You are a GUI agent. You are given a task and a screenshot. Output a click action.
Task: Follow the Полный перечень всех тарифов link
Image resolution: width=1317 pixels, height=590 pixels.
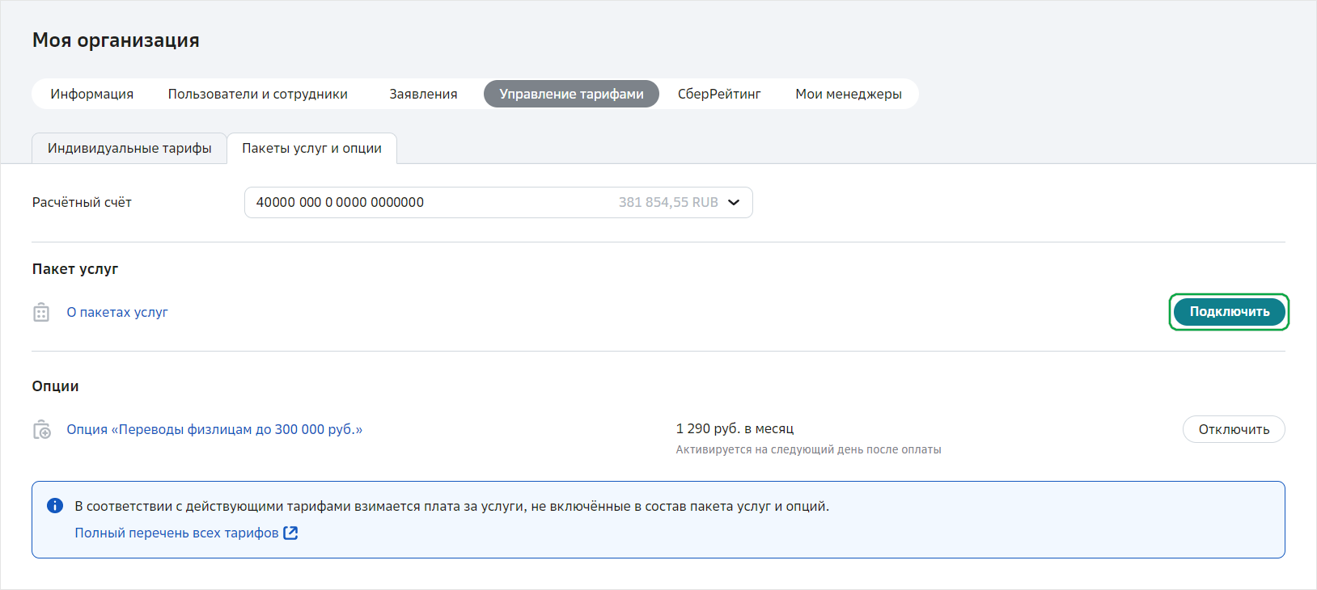click(x=176, y=533)
